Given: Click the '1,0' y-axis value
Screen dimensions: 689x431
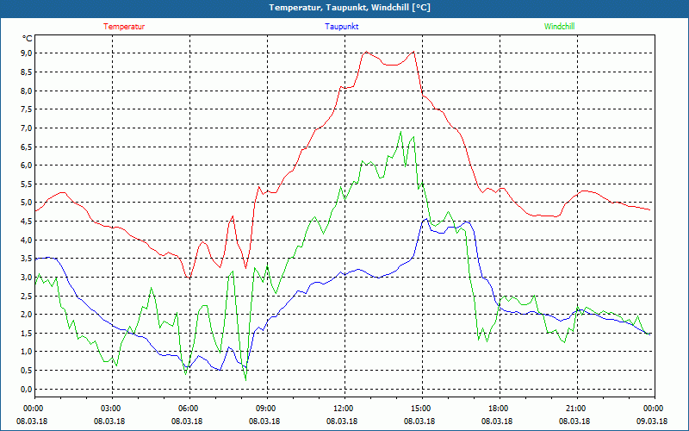Looking at the screenshot, I should click(27, 352).
